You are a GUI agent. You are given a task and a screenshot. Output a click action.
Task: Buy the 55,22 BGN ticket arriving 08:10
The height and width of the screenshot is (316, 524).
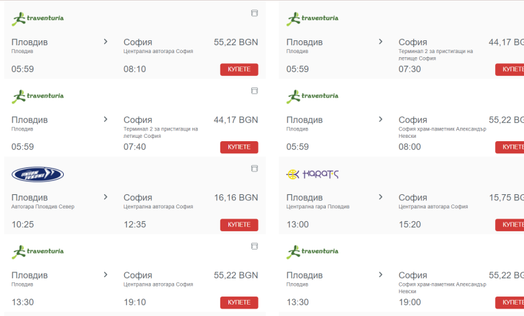click(239, 69)
